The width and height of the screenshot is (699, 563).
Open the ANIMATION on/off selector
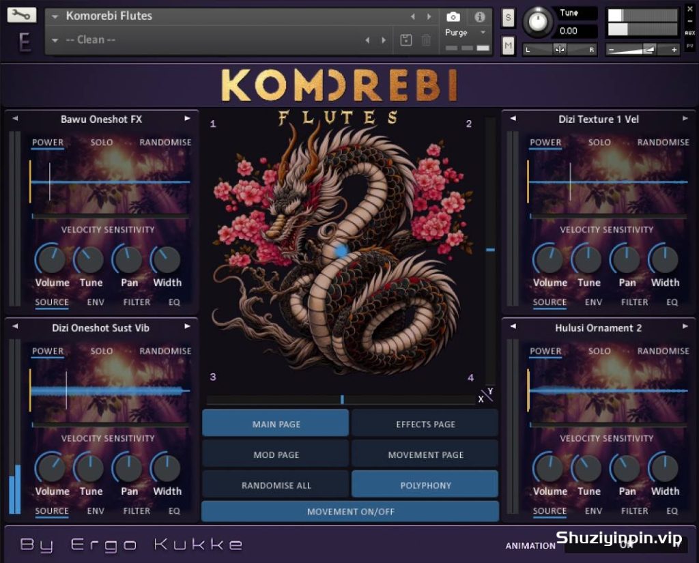[x=626, y=545]
